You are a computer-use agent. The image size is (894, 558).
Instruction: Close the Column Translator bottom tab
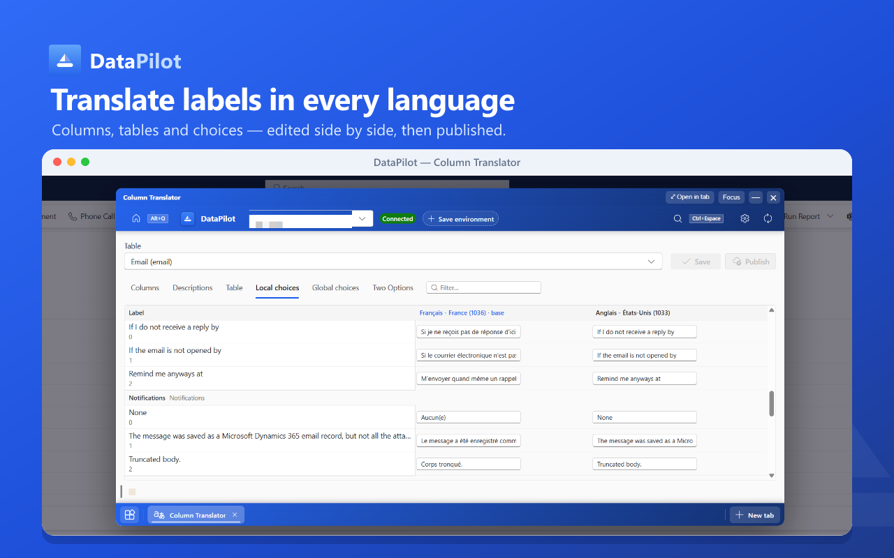(235, 515)
